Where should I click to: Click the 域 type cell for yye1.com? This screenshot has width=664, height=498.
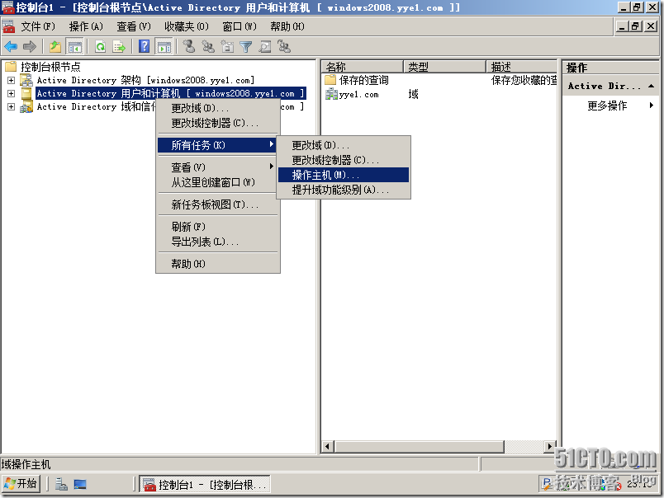click(413, 94)
